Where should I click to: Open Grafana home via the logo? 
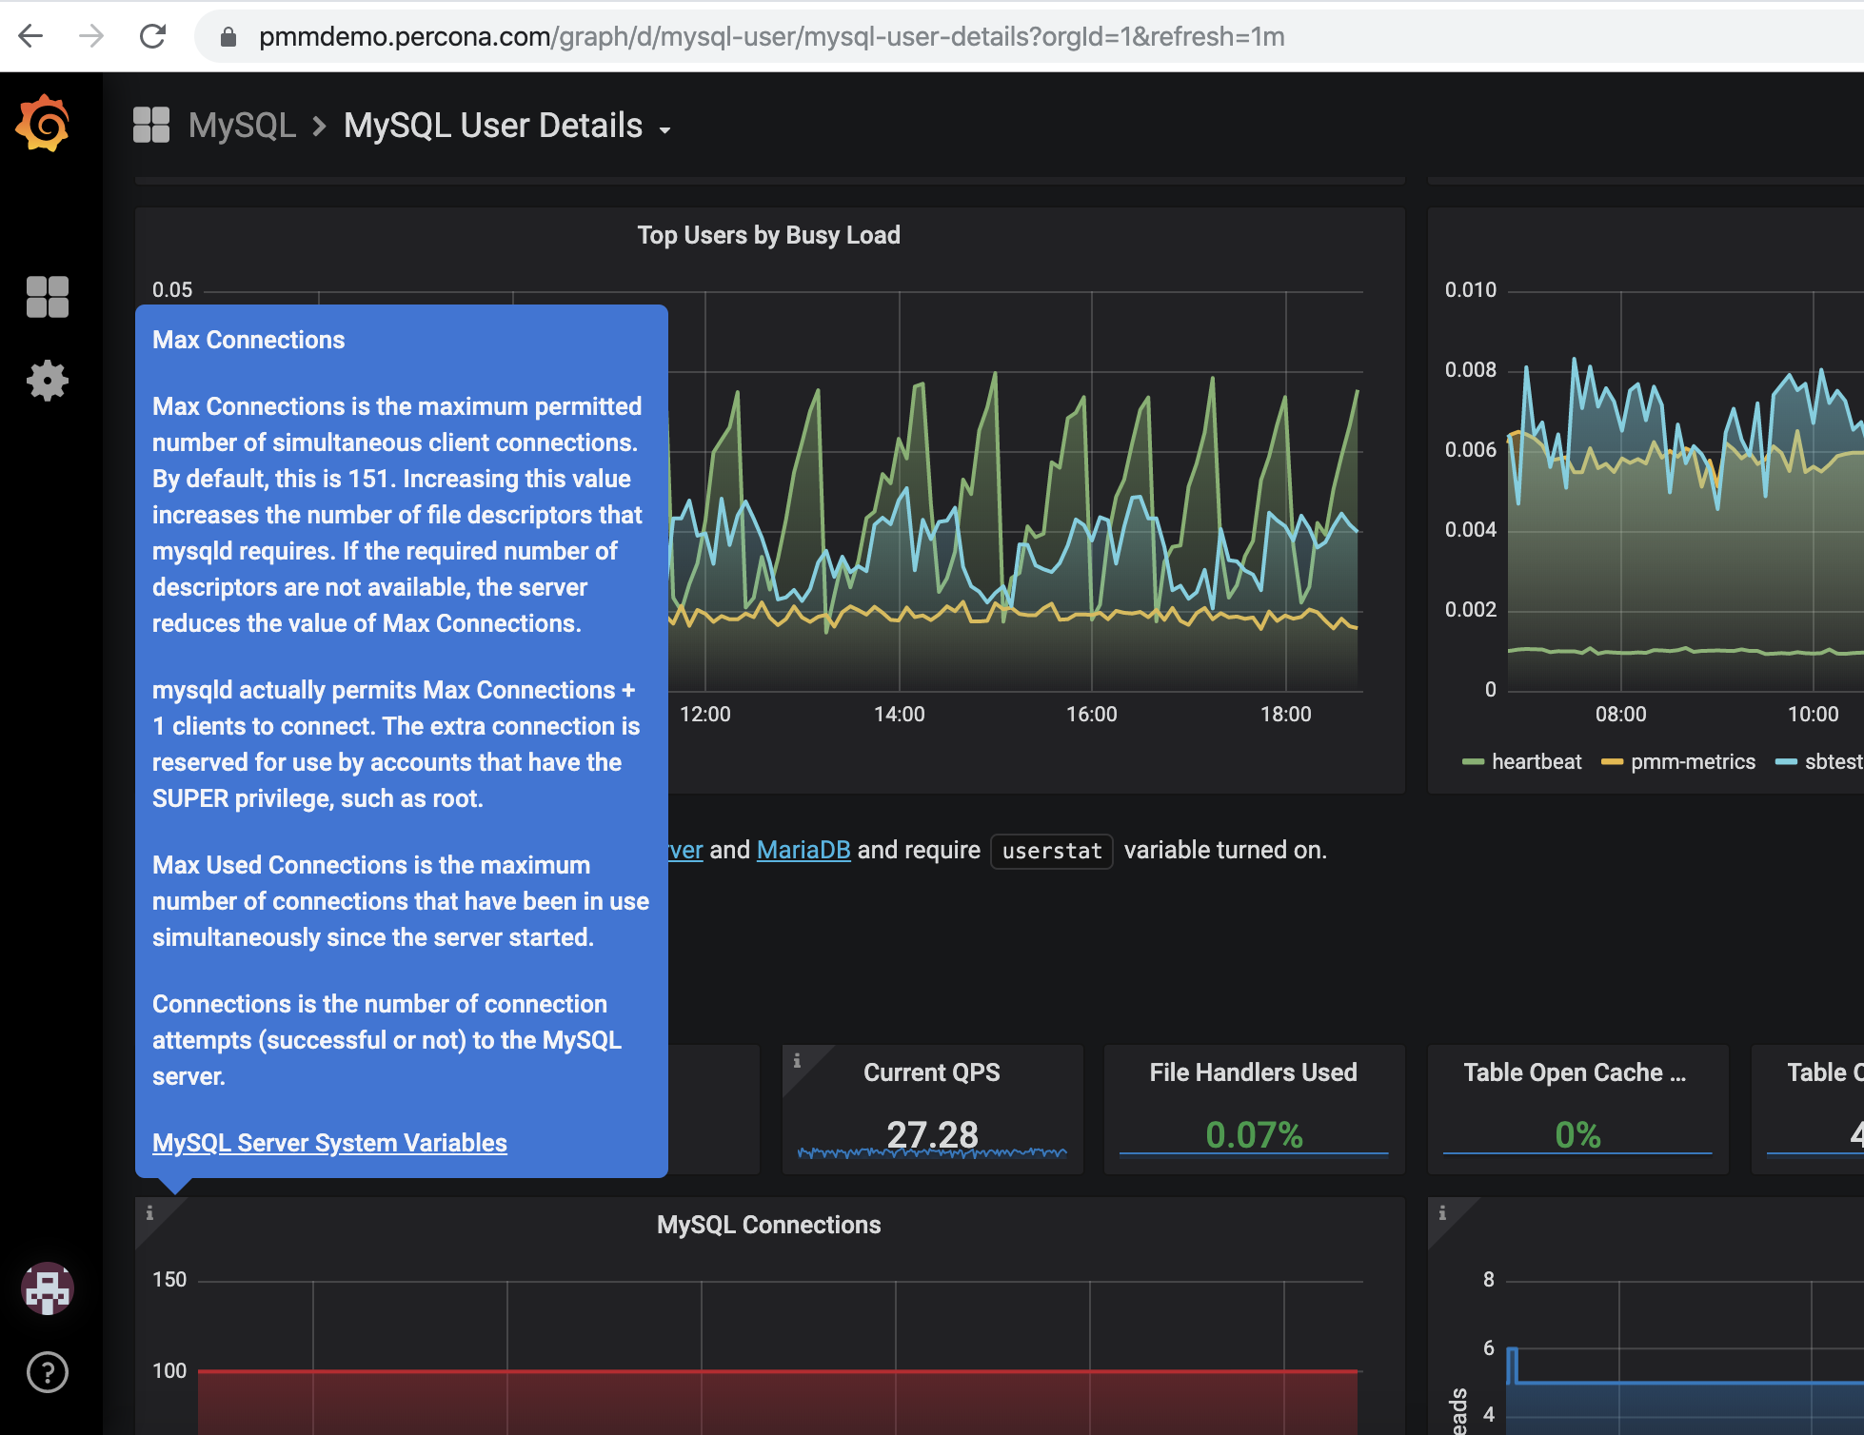(44, 124)
